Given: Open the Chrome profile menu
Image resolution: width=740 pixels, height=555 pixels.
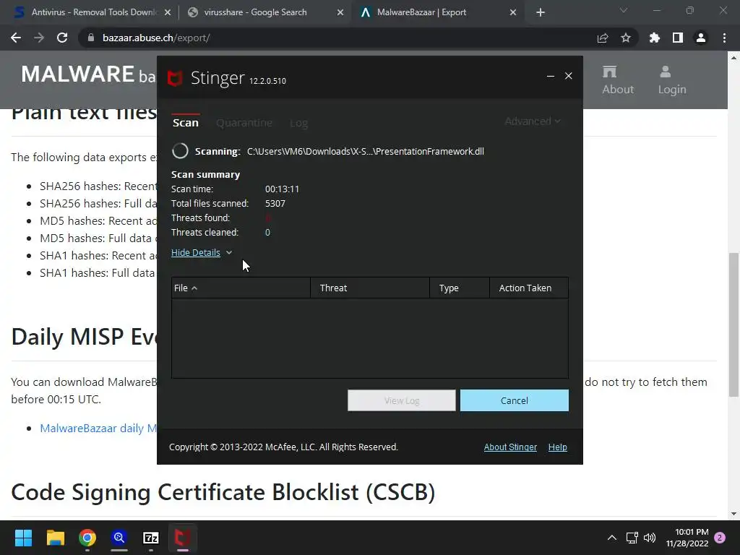Looking at the screenshot, I should click(701, 38).
